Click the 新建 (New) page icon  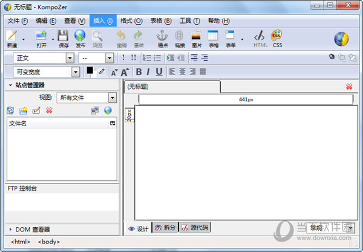pos(11,39)
